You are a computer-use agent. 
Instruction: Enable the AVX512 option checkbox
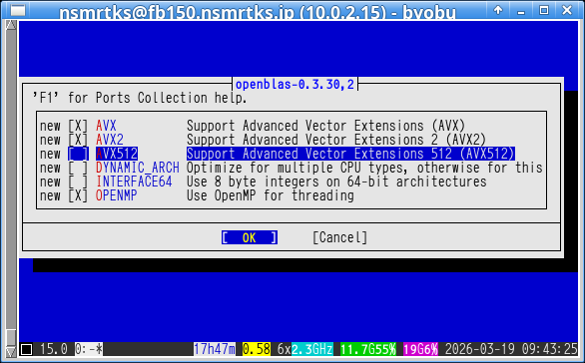click(x=78, y=154)
